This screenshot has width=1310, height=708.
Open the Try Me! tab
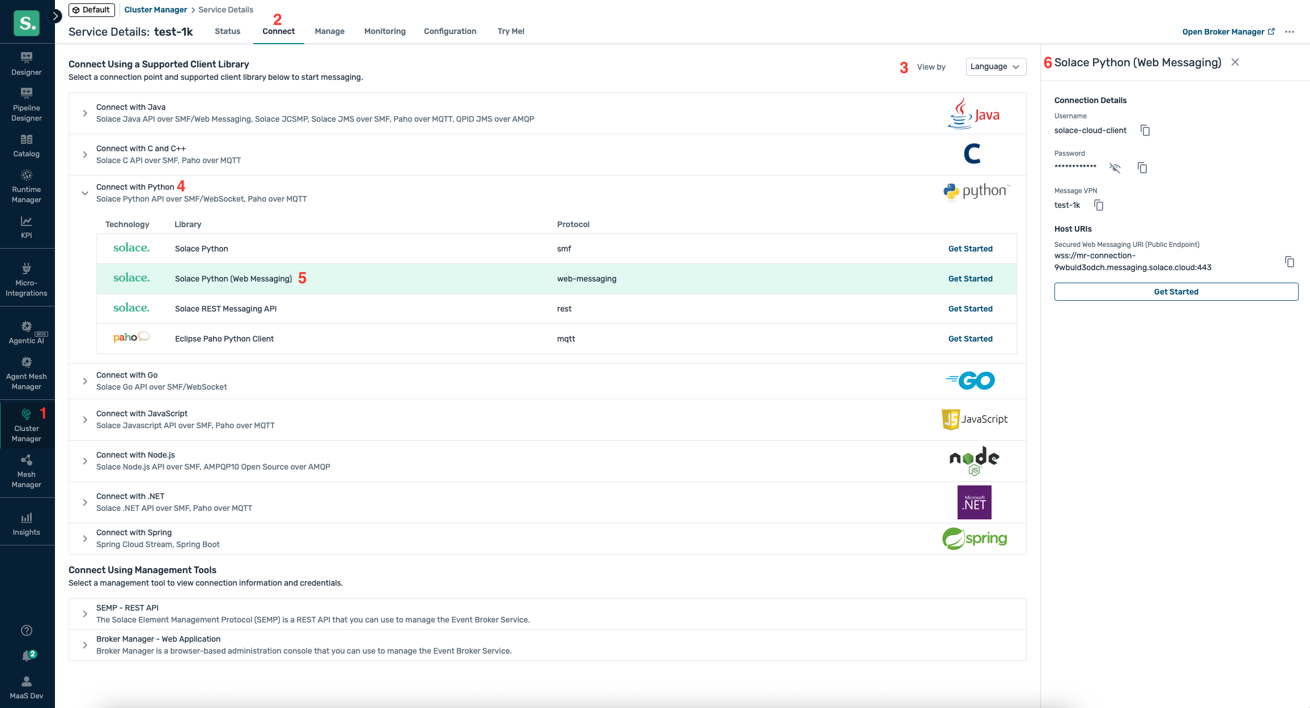click(x=511, y=31)
